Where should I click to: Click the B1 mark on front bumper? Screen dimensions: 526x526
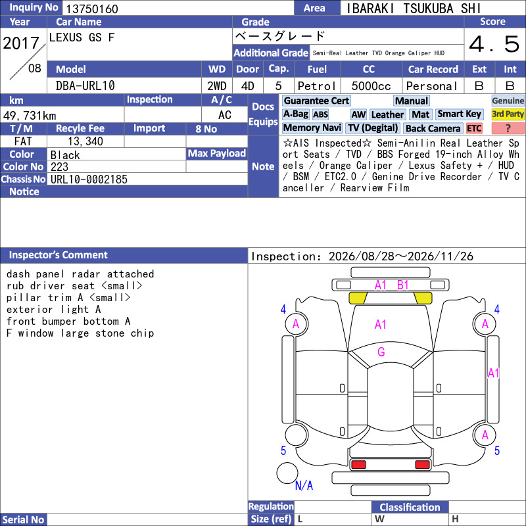(402, 285)
